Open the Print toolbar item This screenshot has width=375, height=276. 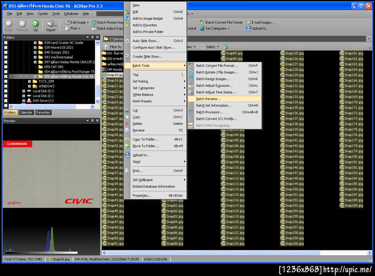(x=72, y=28)
